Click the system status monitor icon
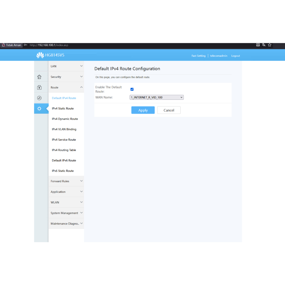The image size is (285, 285). click(39, 98)
